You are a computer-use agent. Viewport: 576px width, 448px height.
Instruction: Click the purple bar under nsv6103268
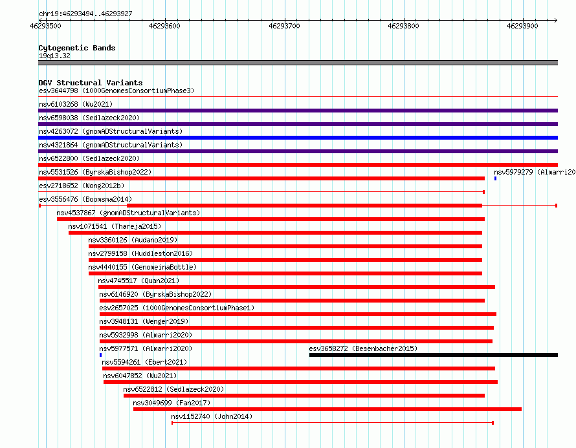298,111
